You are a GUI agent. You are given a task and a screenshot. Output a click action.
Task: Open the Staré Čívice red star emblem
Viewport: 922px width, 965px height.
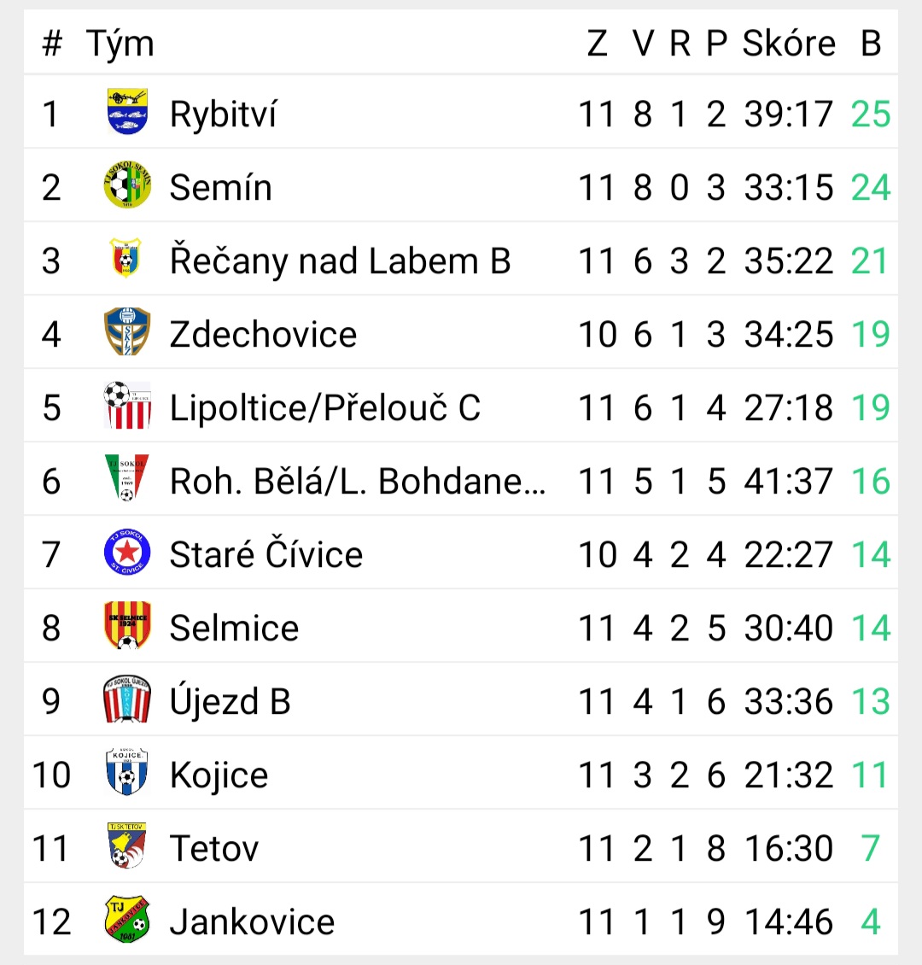click(x=127, y=552)
